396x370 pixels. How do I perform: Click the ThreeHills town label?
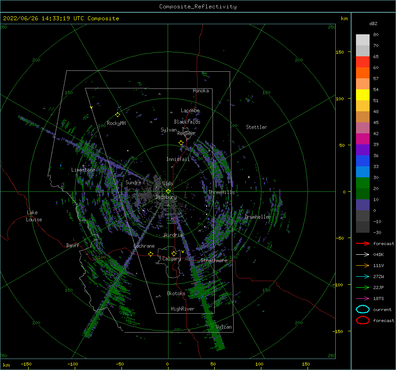[x=221, y=192]
